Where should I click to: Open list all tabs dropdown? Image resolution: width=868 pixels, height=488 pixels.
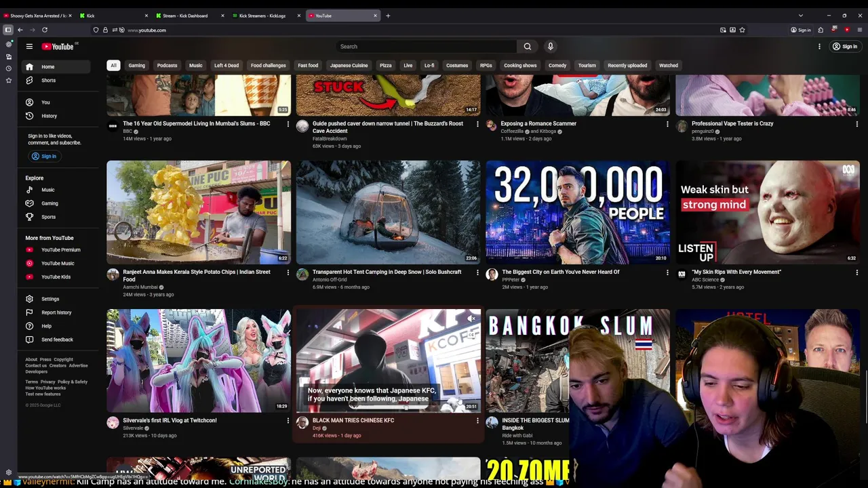pos(800,16)
